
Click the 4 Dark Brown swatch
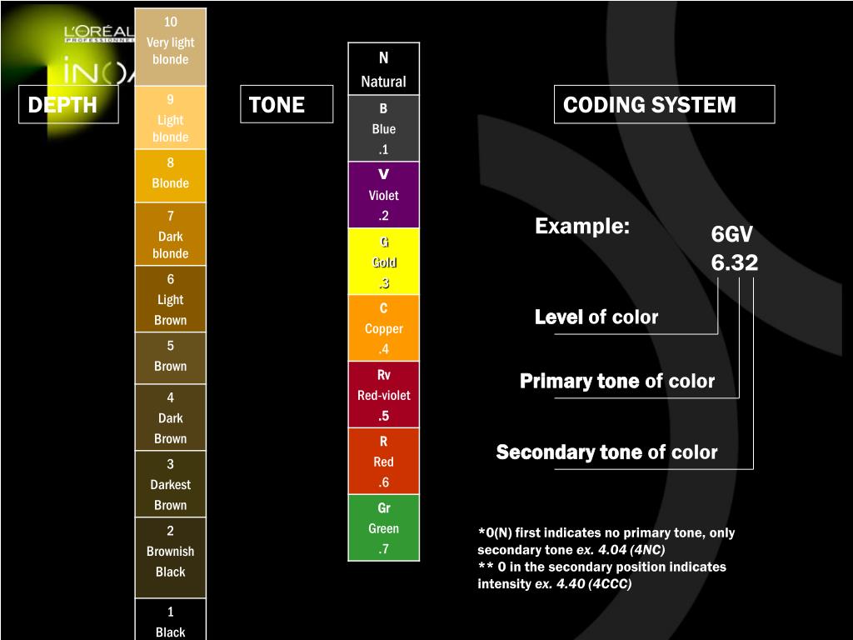170,417
